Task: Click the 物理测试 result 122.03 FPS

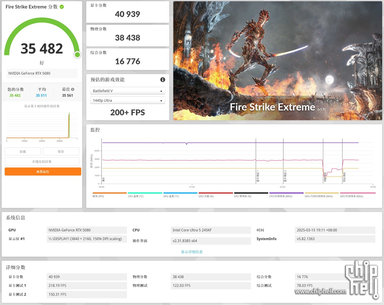Action: [x=211, y=286]
